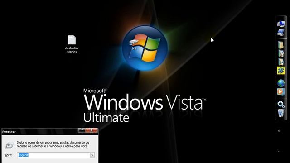
Task: Click the run program icon in Executar dialog
Action: (9, 145)
